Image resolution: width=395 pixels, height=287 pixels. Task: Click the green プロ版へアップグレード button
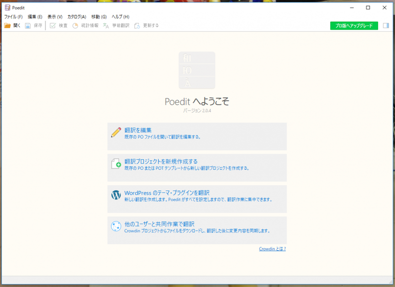[x=355, y=25]
